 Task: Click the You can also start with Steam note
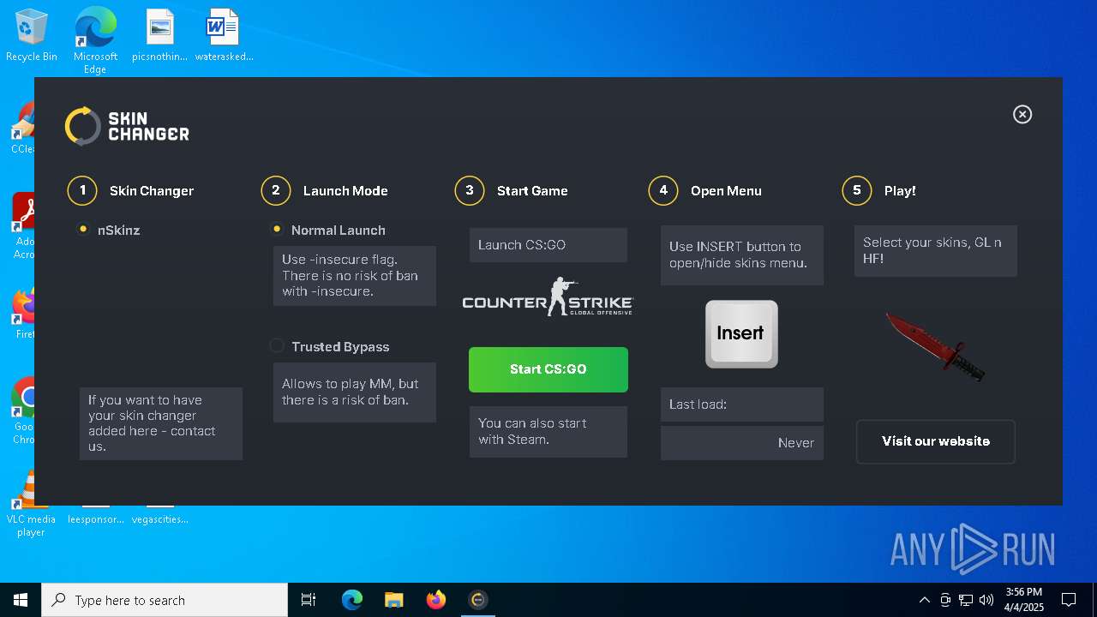(x=548, y=432)
